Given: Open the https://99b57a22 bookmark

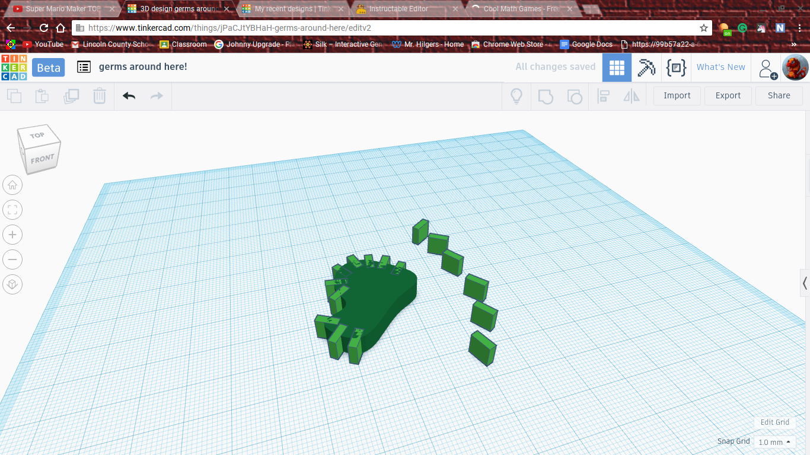Looking at the screenshot, I should pyautogui.click(x=661, y=44).
